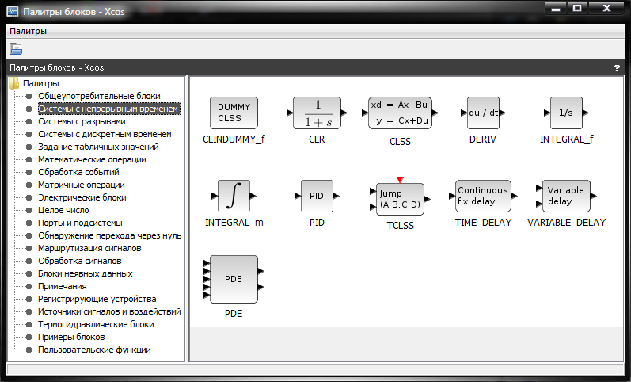Open Порты и подсистемы palette
Viewport: 631px width, 382px height.
point(80,223)
